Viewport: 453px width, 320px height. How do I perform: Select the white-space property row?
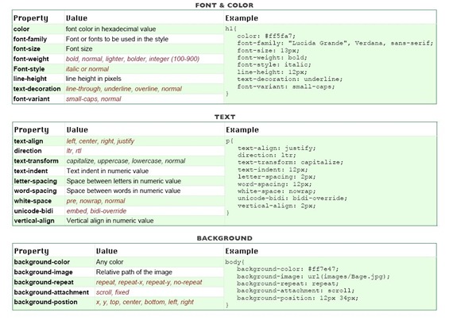(x=118, y=201)
